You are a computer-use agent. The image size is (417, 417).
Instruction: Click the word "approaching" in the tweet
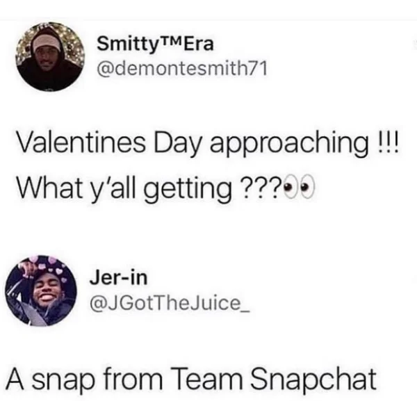290,145
